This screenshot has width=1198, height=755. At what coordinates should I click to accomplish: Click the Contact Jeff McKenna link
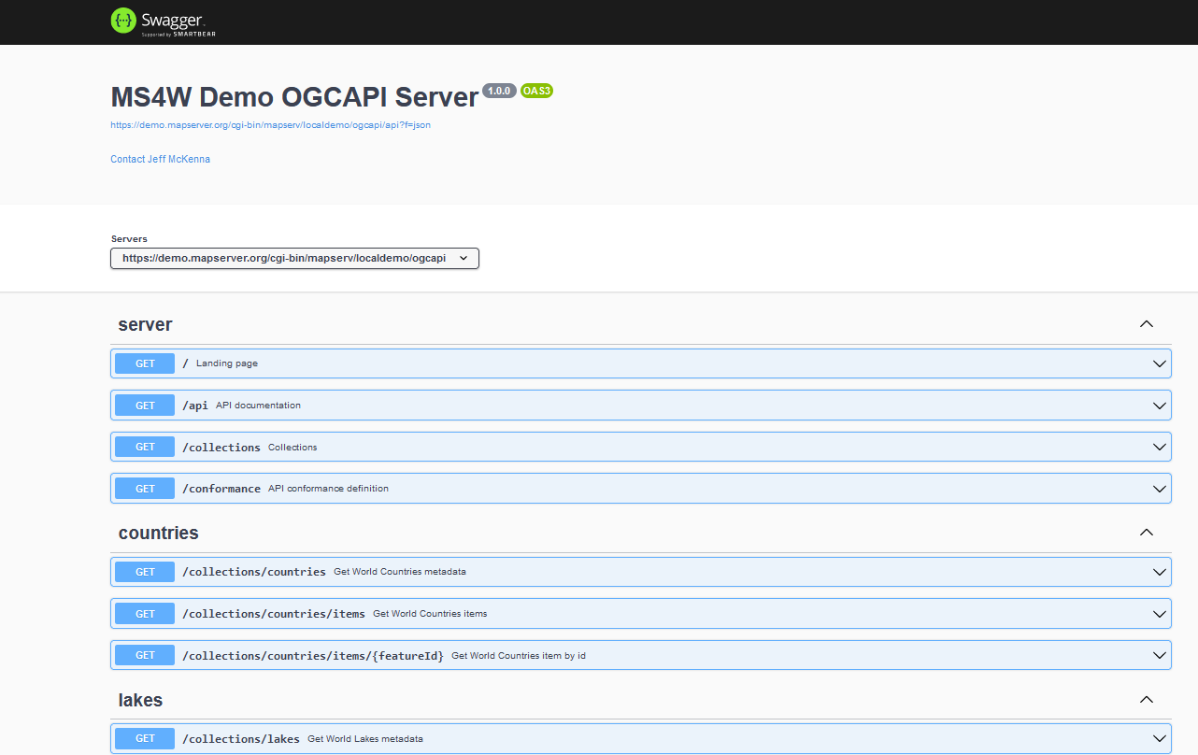[x=160, y=159]
